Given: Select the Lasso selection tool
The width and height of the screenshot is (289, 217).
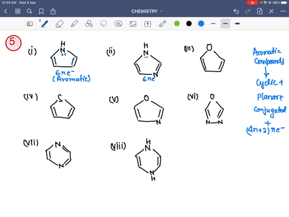Looking at the screenshot, I should [104, 24].
